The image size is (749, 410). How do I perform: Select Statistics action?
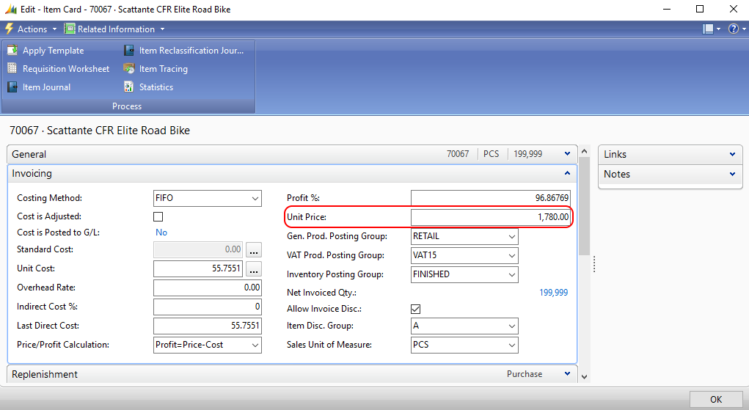[x=156, y=87]
